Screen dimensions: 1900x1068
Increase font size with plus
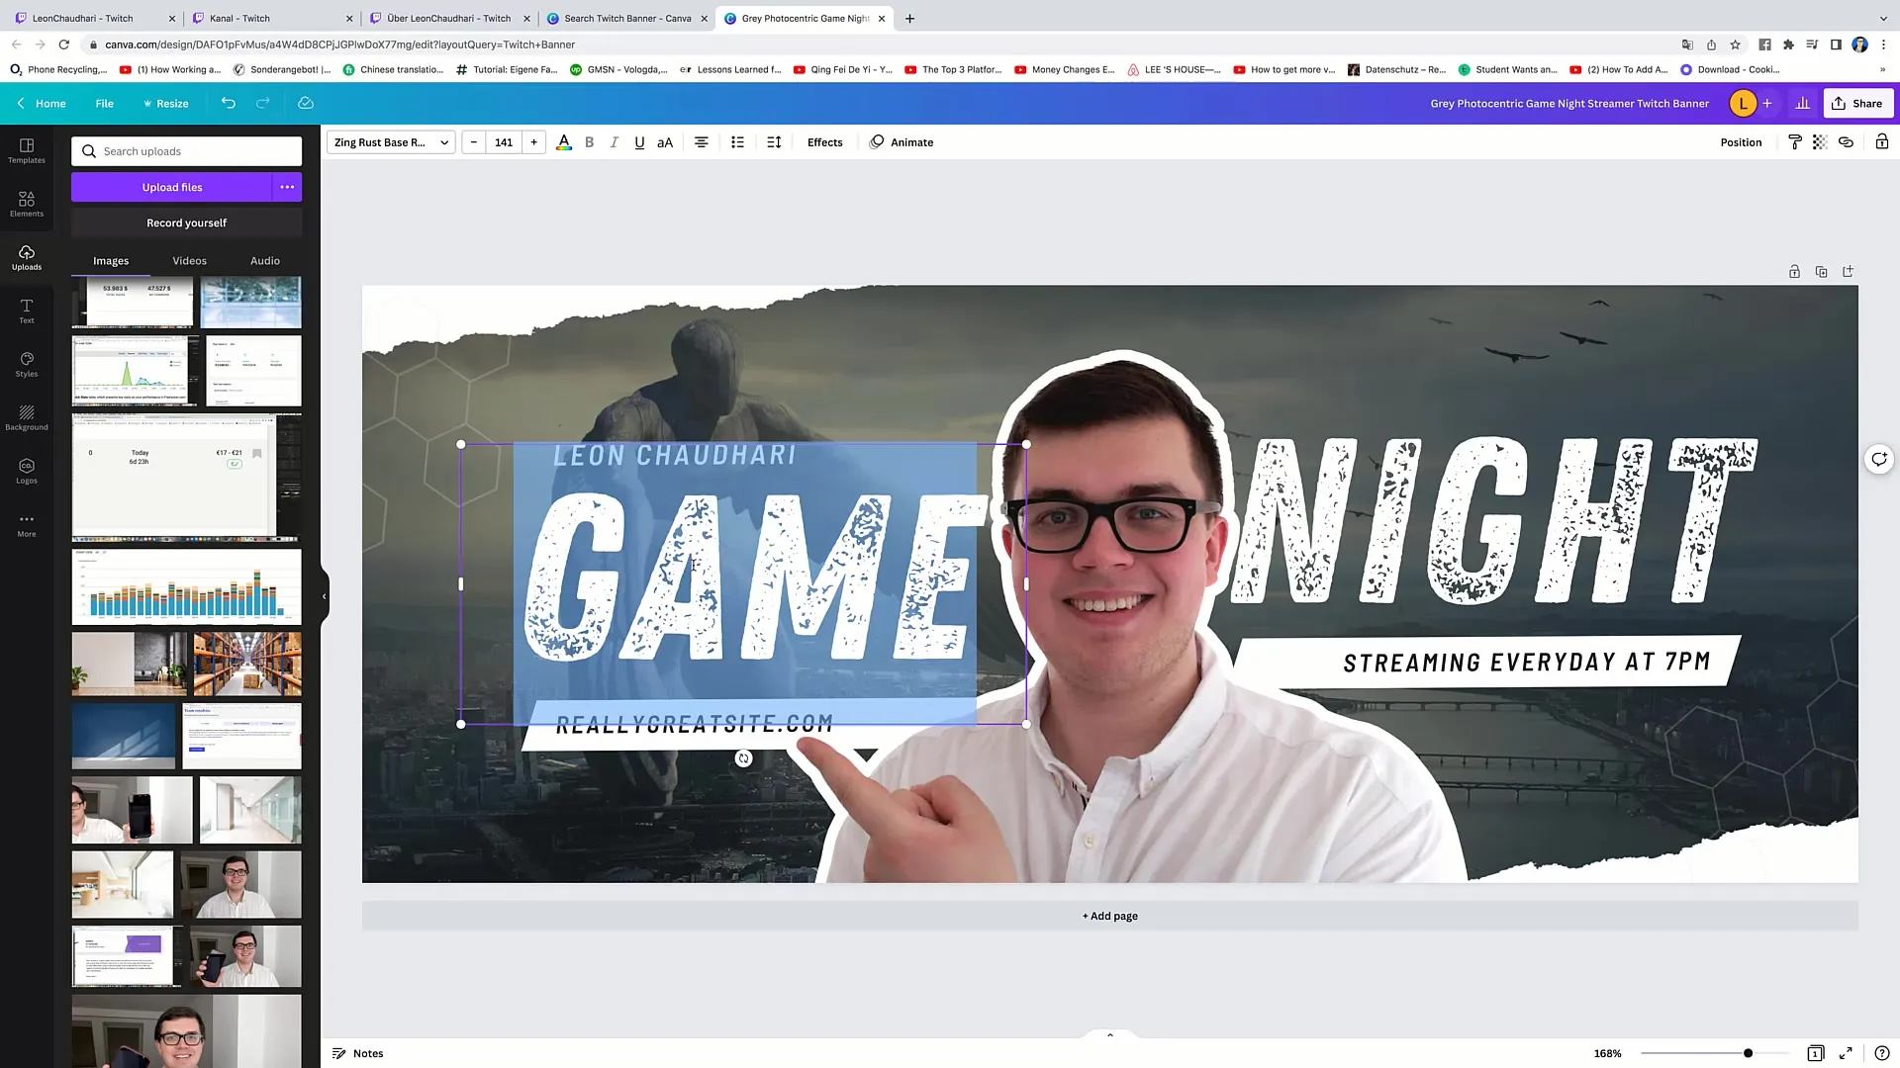pos(533,142)
